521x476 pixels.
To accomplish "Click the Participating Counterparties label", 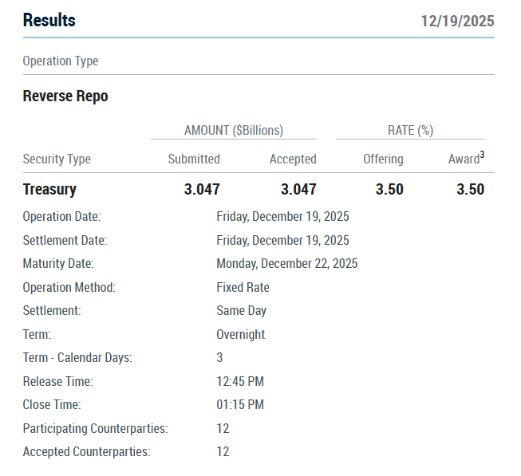I will pos(96,428).
